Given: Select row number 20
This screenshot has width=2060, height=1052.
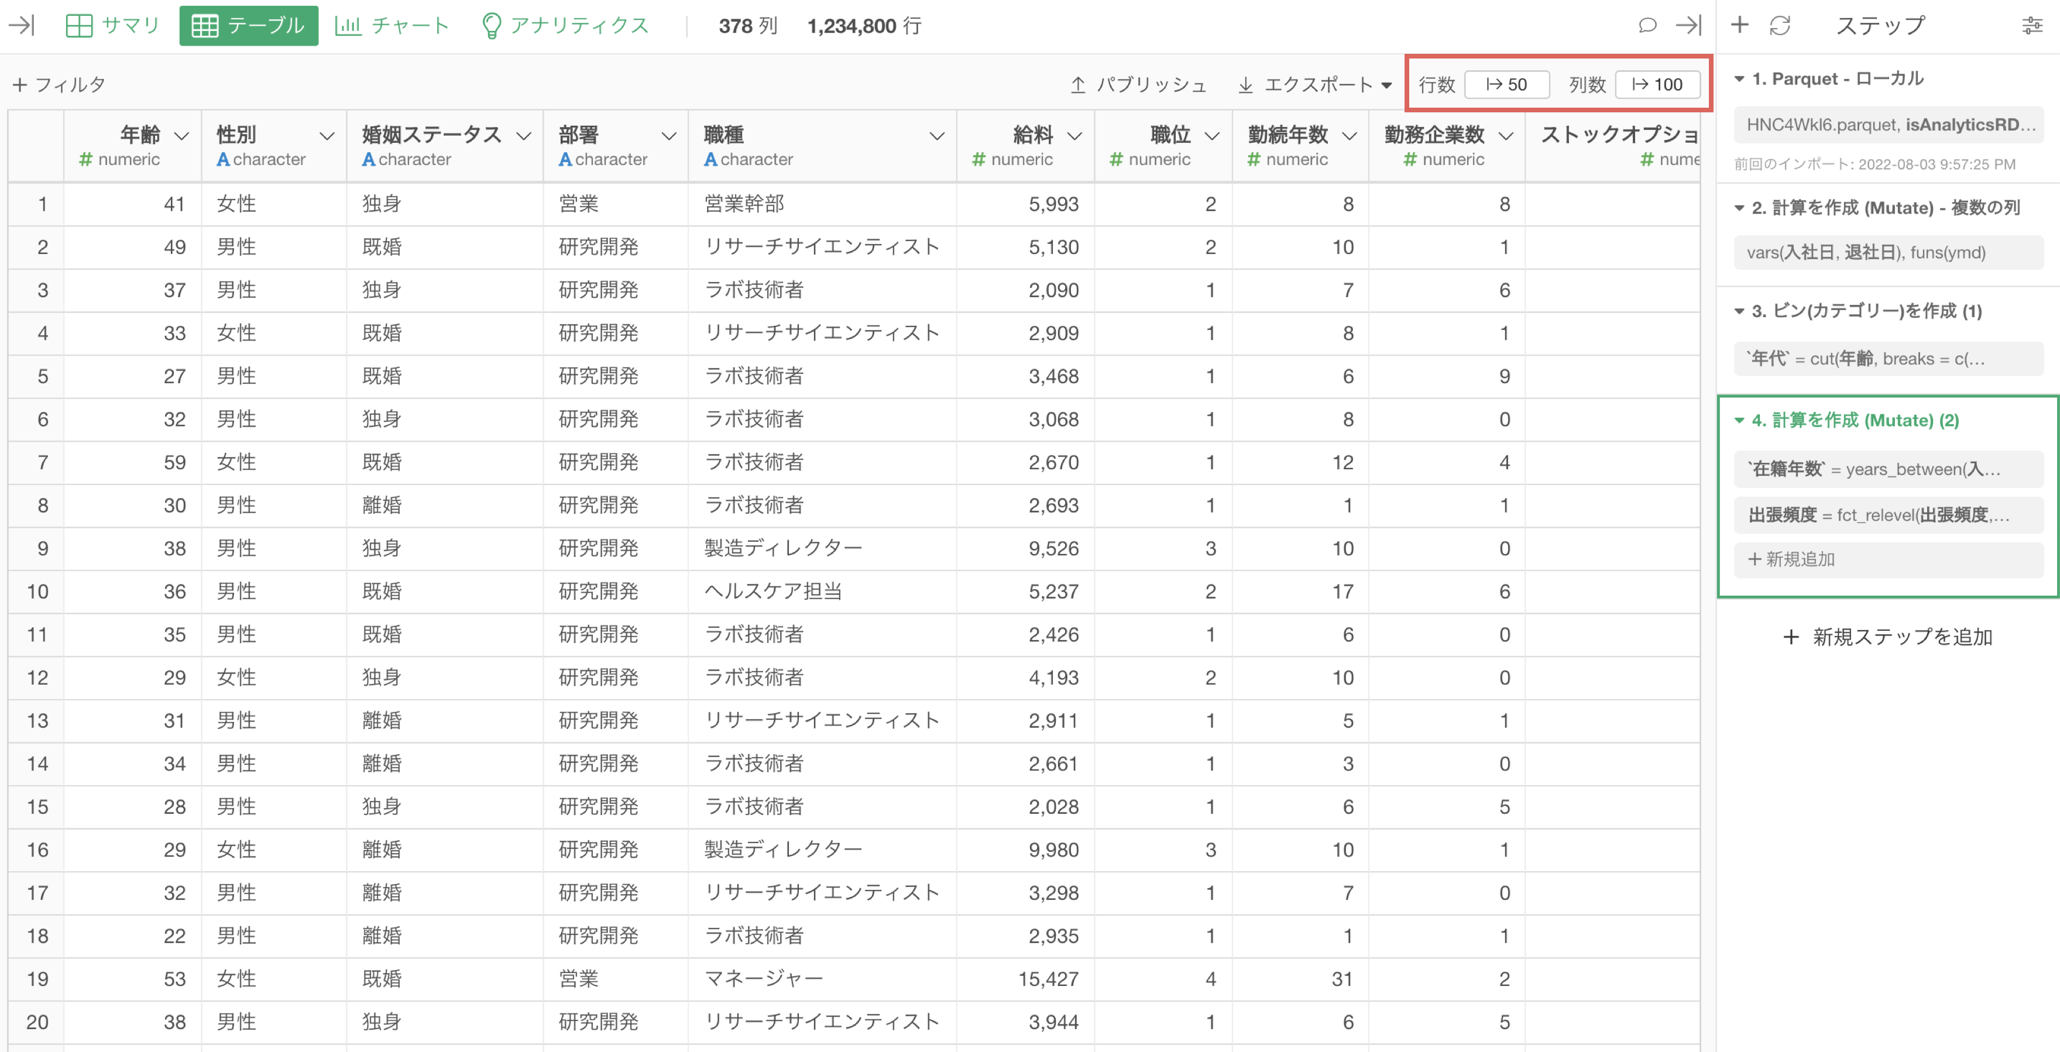Looking at the screenshot, I should pyautogui.click(x=37, y=1022).
